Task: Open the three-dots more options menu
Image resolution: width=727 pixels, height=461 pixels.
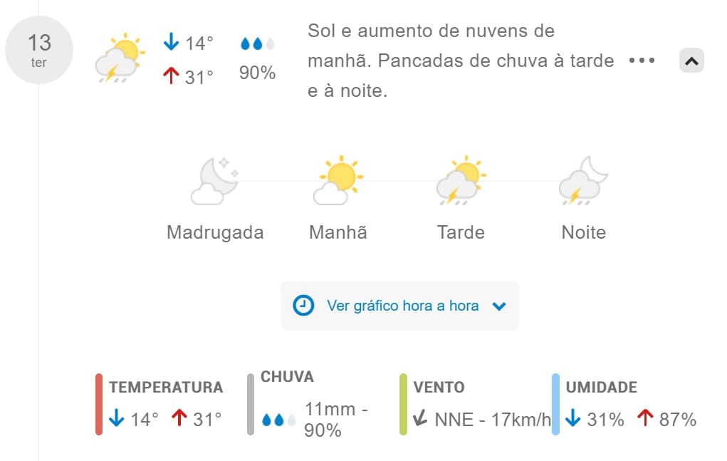Action: [x=642, y=61]
